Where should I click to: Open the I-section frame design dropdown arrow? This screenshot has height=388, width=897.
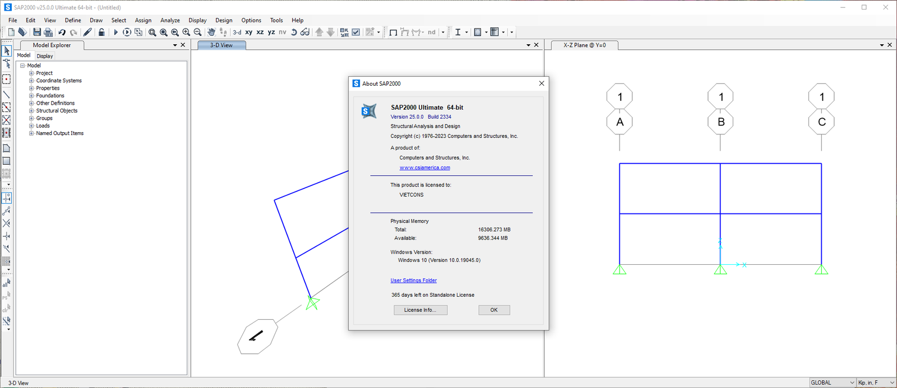[x=466, y=32]
